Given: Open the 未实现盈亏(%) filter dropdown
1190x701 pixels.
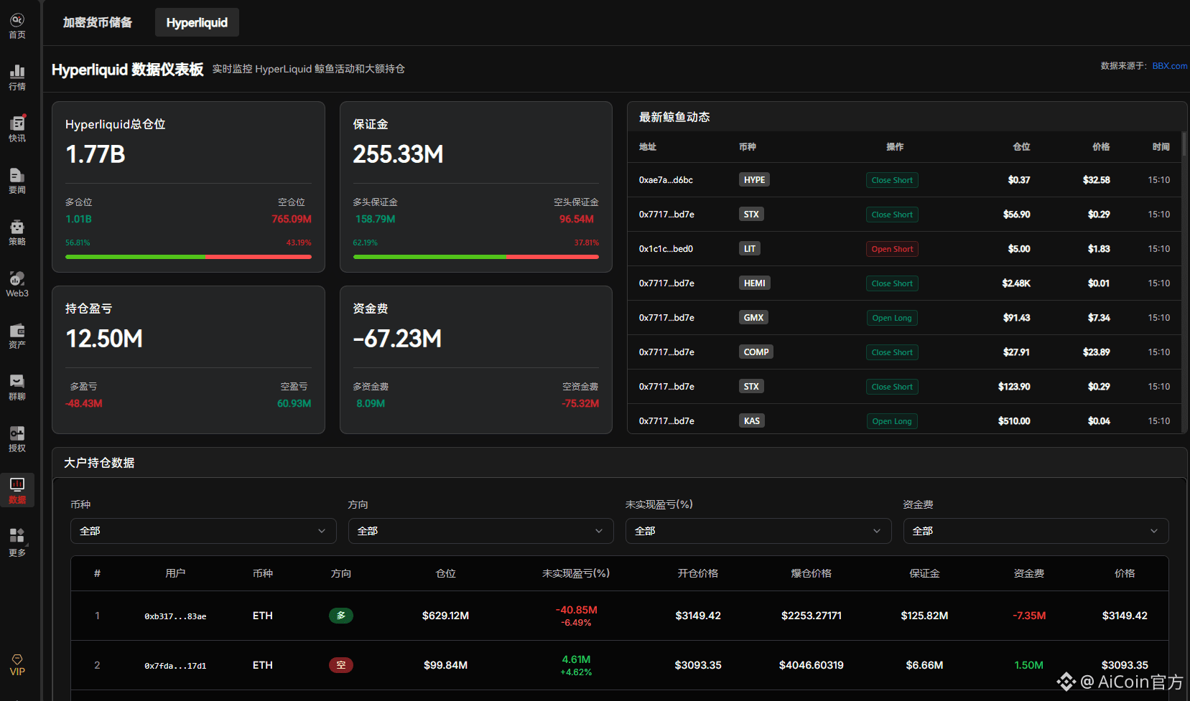Looking at the screenshot, I should click(x=758, y=530).
